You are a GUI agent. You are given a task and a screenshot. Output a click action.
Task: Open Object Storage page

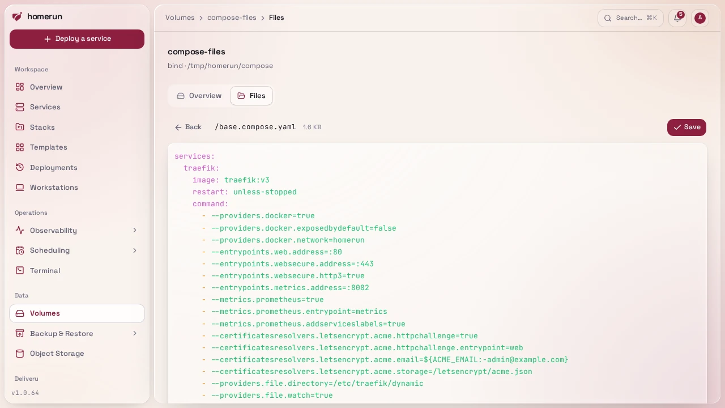pyautogui.click(x=77, y=354)
